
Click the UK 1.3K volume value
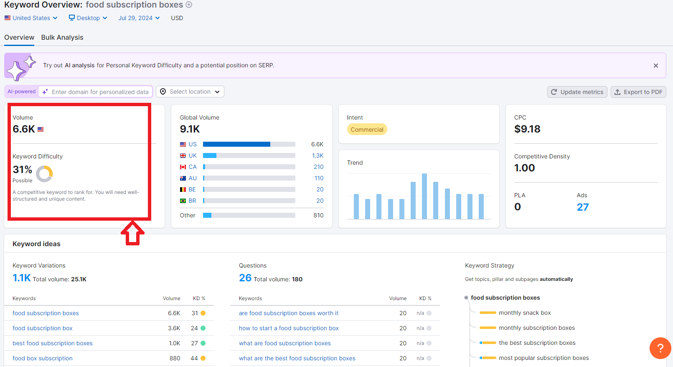tap(318, 155)
